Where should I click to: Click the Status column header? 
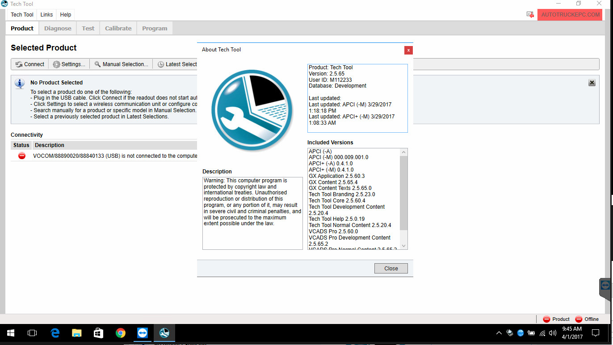21,145
